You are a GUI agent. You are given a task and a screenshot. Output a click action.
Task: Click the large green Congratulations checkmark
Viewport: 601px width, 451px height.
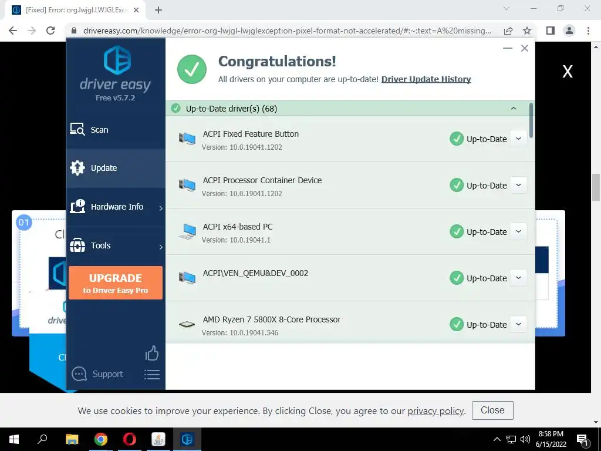(x=192, y=69)
